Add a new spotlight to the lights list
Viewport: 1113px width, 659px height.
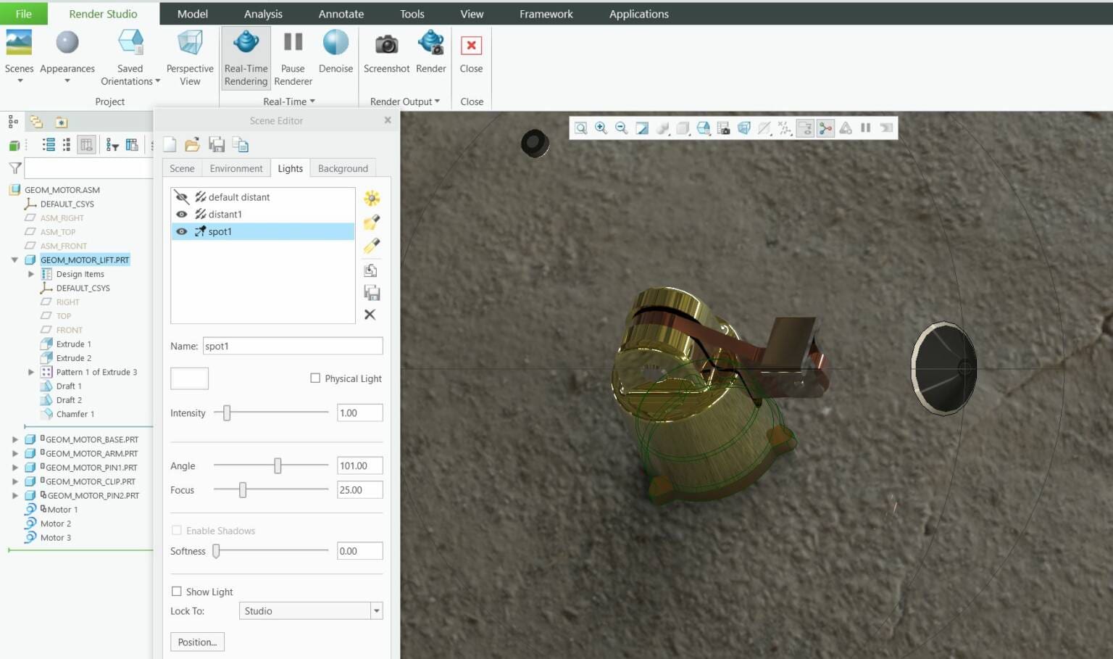point(372,222)
